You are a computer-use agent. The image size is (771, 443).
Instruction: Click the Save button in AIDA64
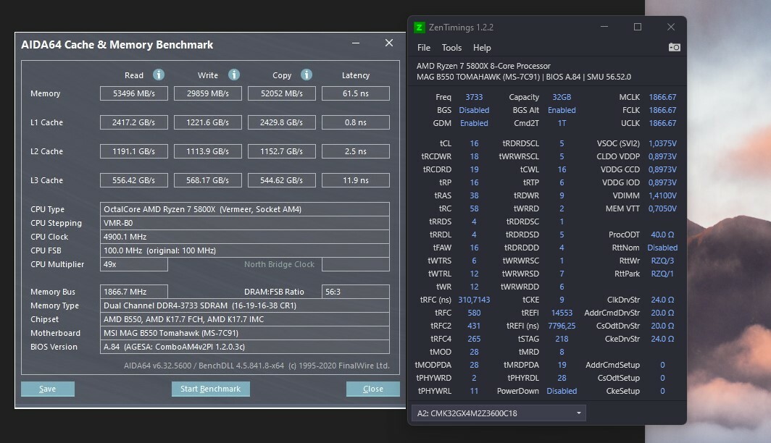pyautogui.click(x=48, y=389)
